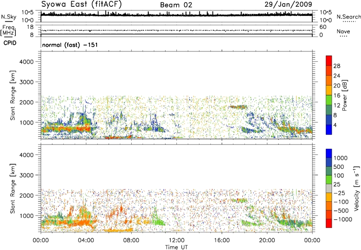Click the blue bottom segment of the power colorbar
Viewport: 361px width, 250px height.
coord(329,130)
